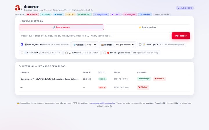Click the notepad icon beside Transcripción
The width and height of the screenshot is (209, 130).
point(144,44)
